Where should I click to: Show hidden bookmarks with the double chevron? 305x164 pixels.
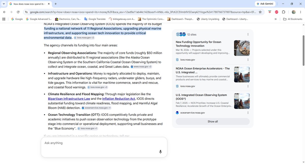coord(276,19)
